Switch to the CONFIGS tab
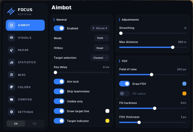This screenshot has height=132, width=193. (x=25, y=99)
